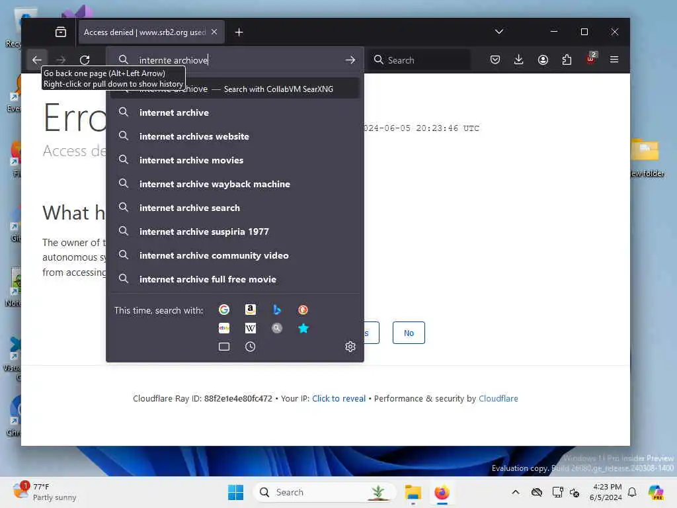
Task: Click the taskbar Search box
Action: coord(324,492)
